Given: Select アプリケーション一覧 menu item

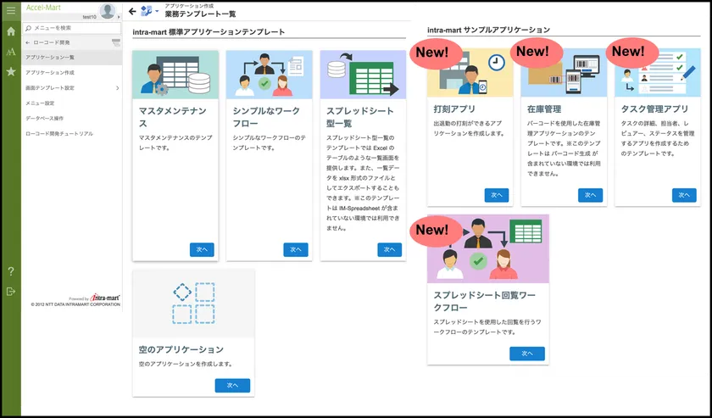Looking at the screenshot, I should 72,58.
